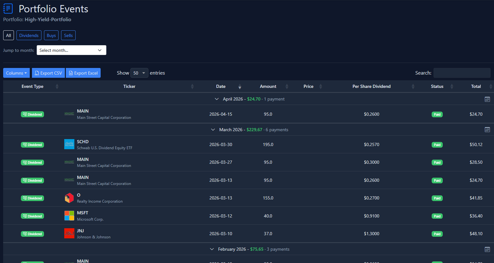Image resolution: width=494 pixels, height=263 pixels.
Task: Click per share dividend $1,3000
Action: (372, 234)
